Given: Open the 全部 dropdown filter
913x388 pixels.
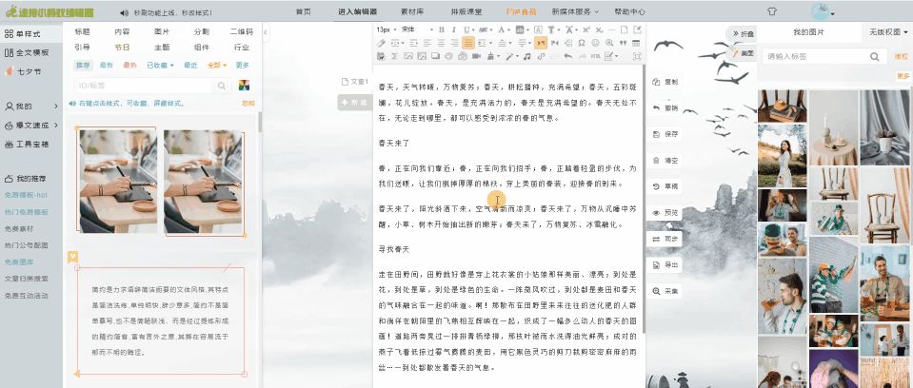Looking at the screenshot, I should (217, 66).
